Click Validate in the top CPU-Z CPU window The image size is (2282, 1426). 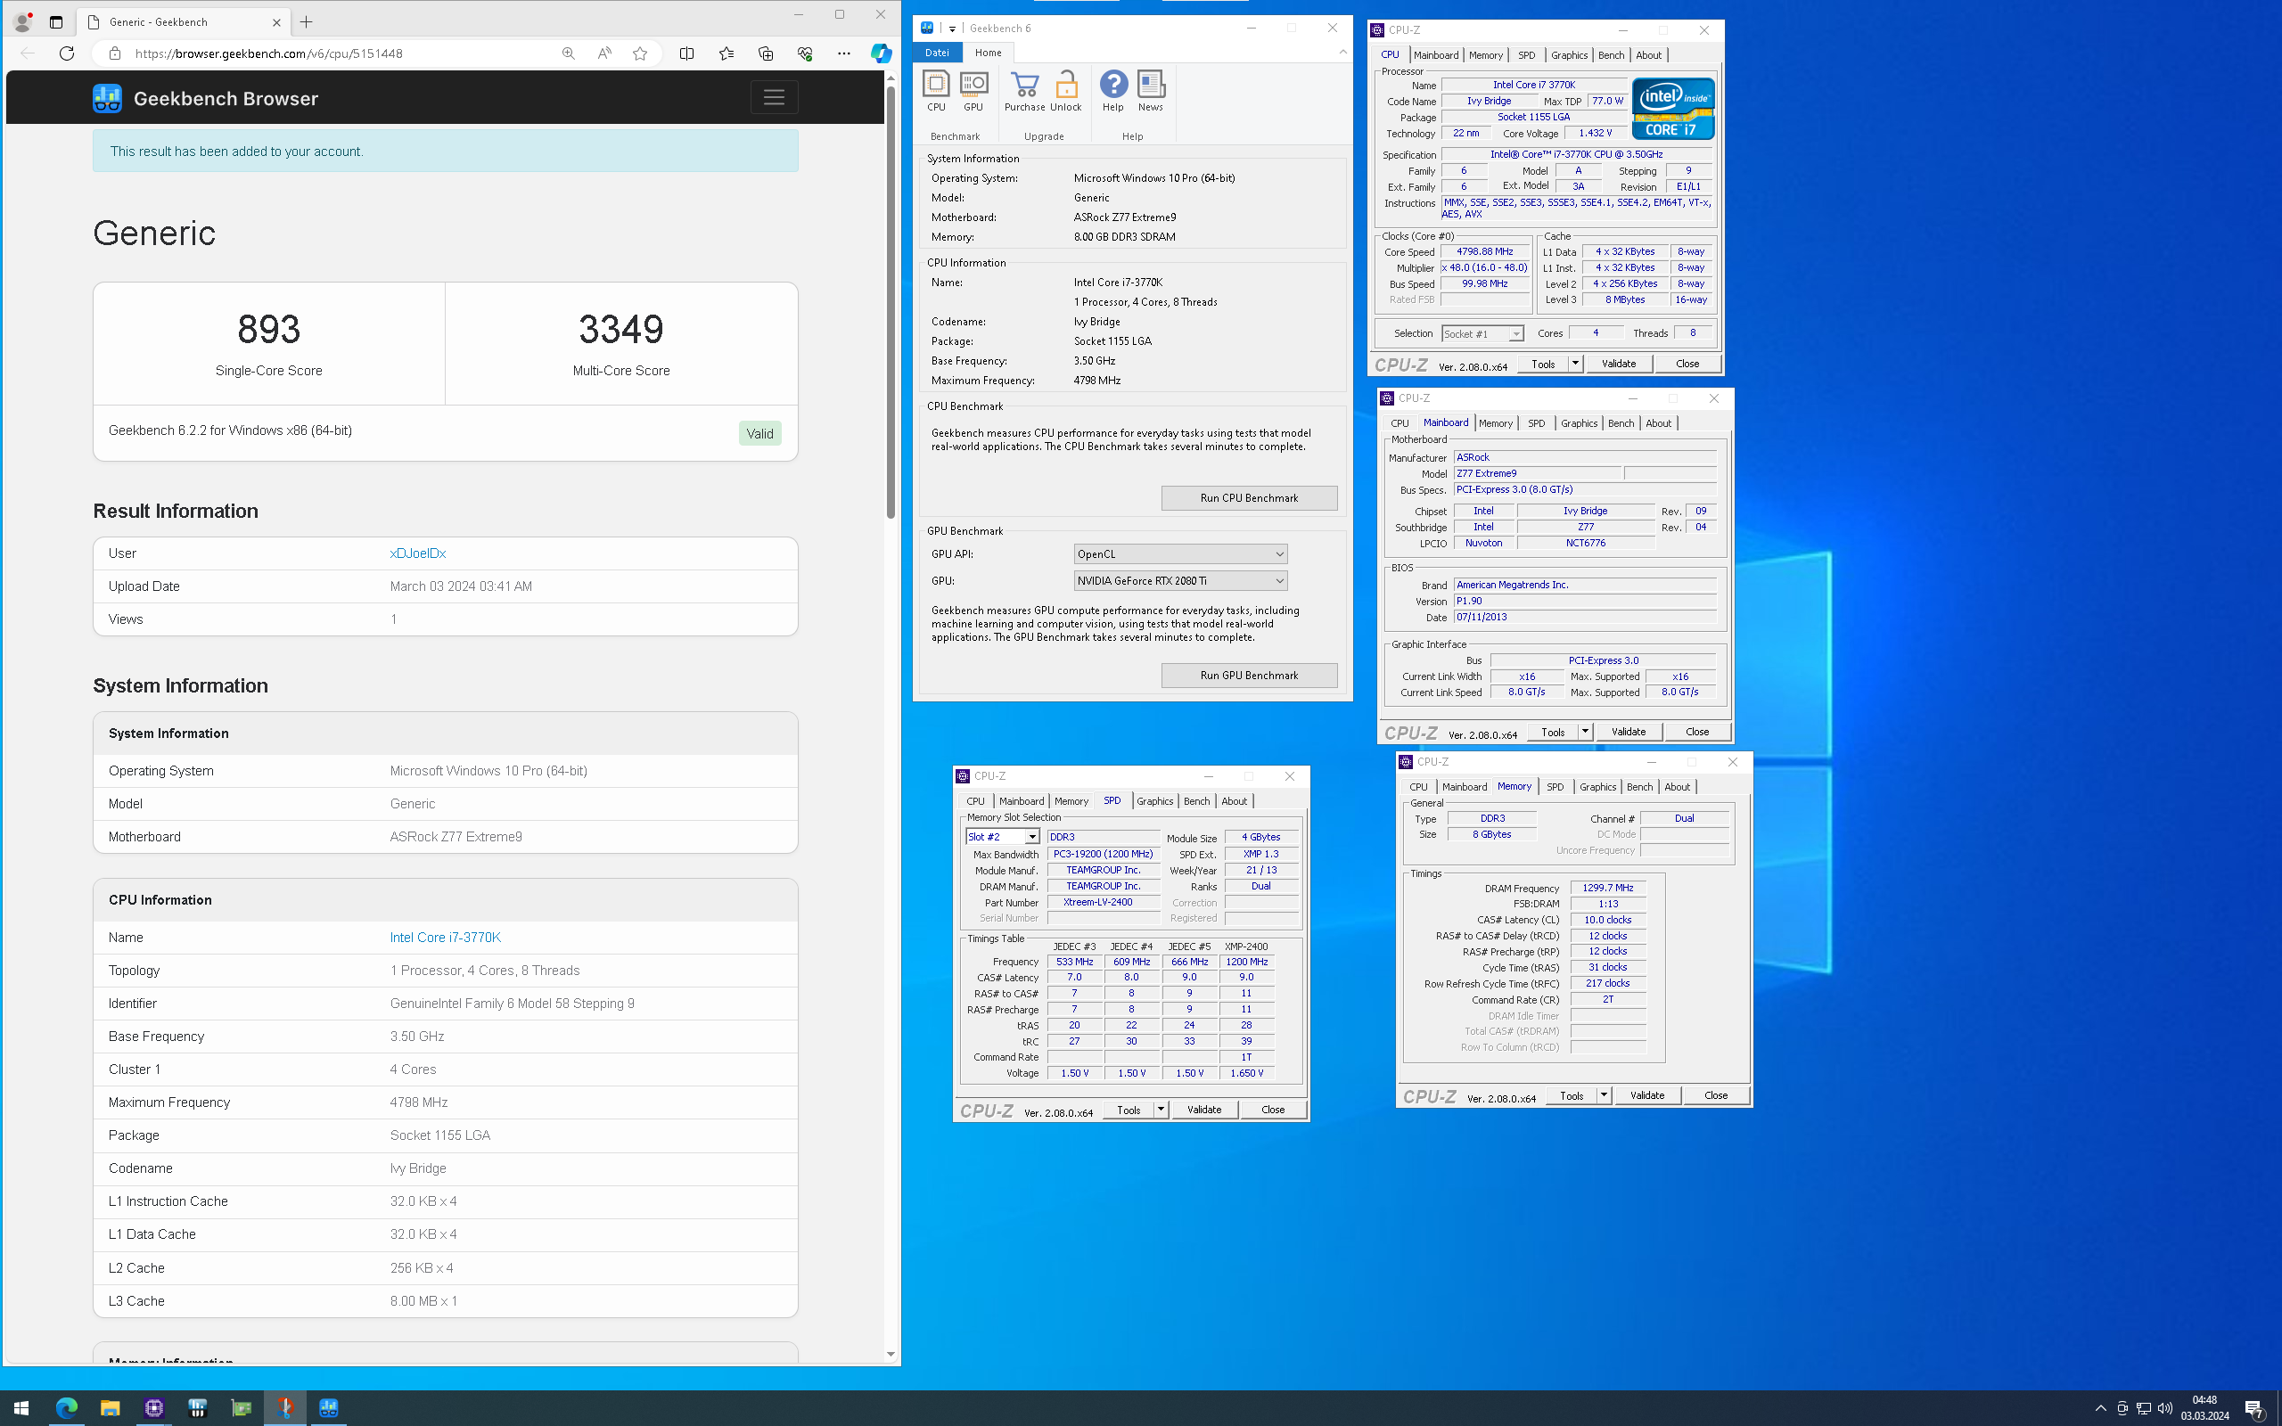click(1618, 364)
